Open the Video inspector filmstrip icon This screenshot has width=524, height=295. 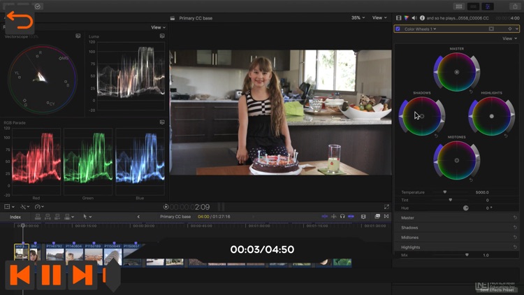tap(399, 18)
